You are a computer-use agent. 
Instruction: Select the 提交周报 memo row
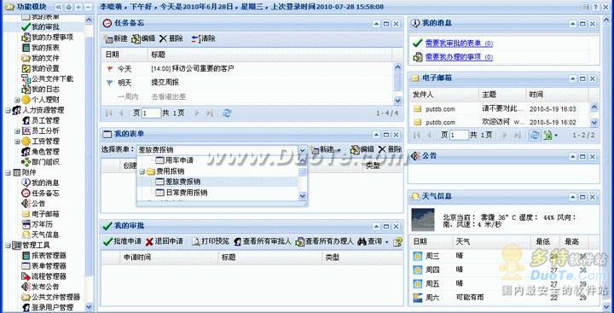click(247, 83)
